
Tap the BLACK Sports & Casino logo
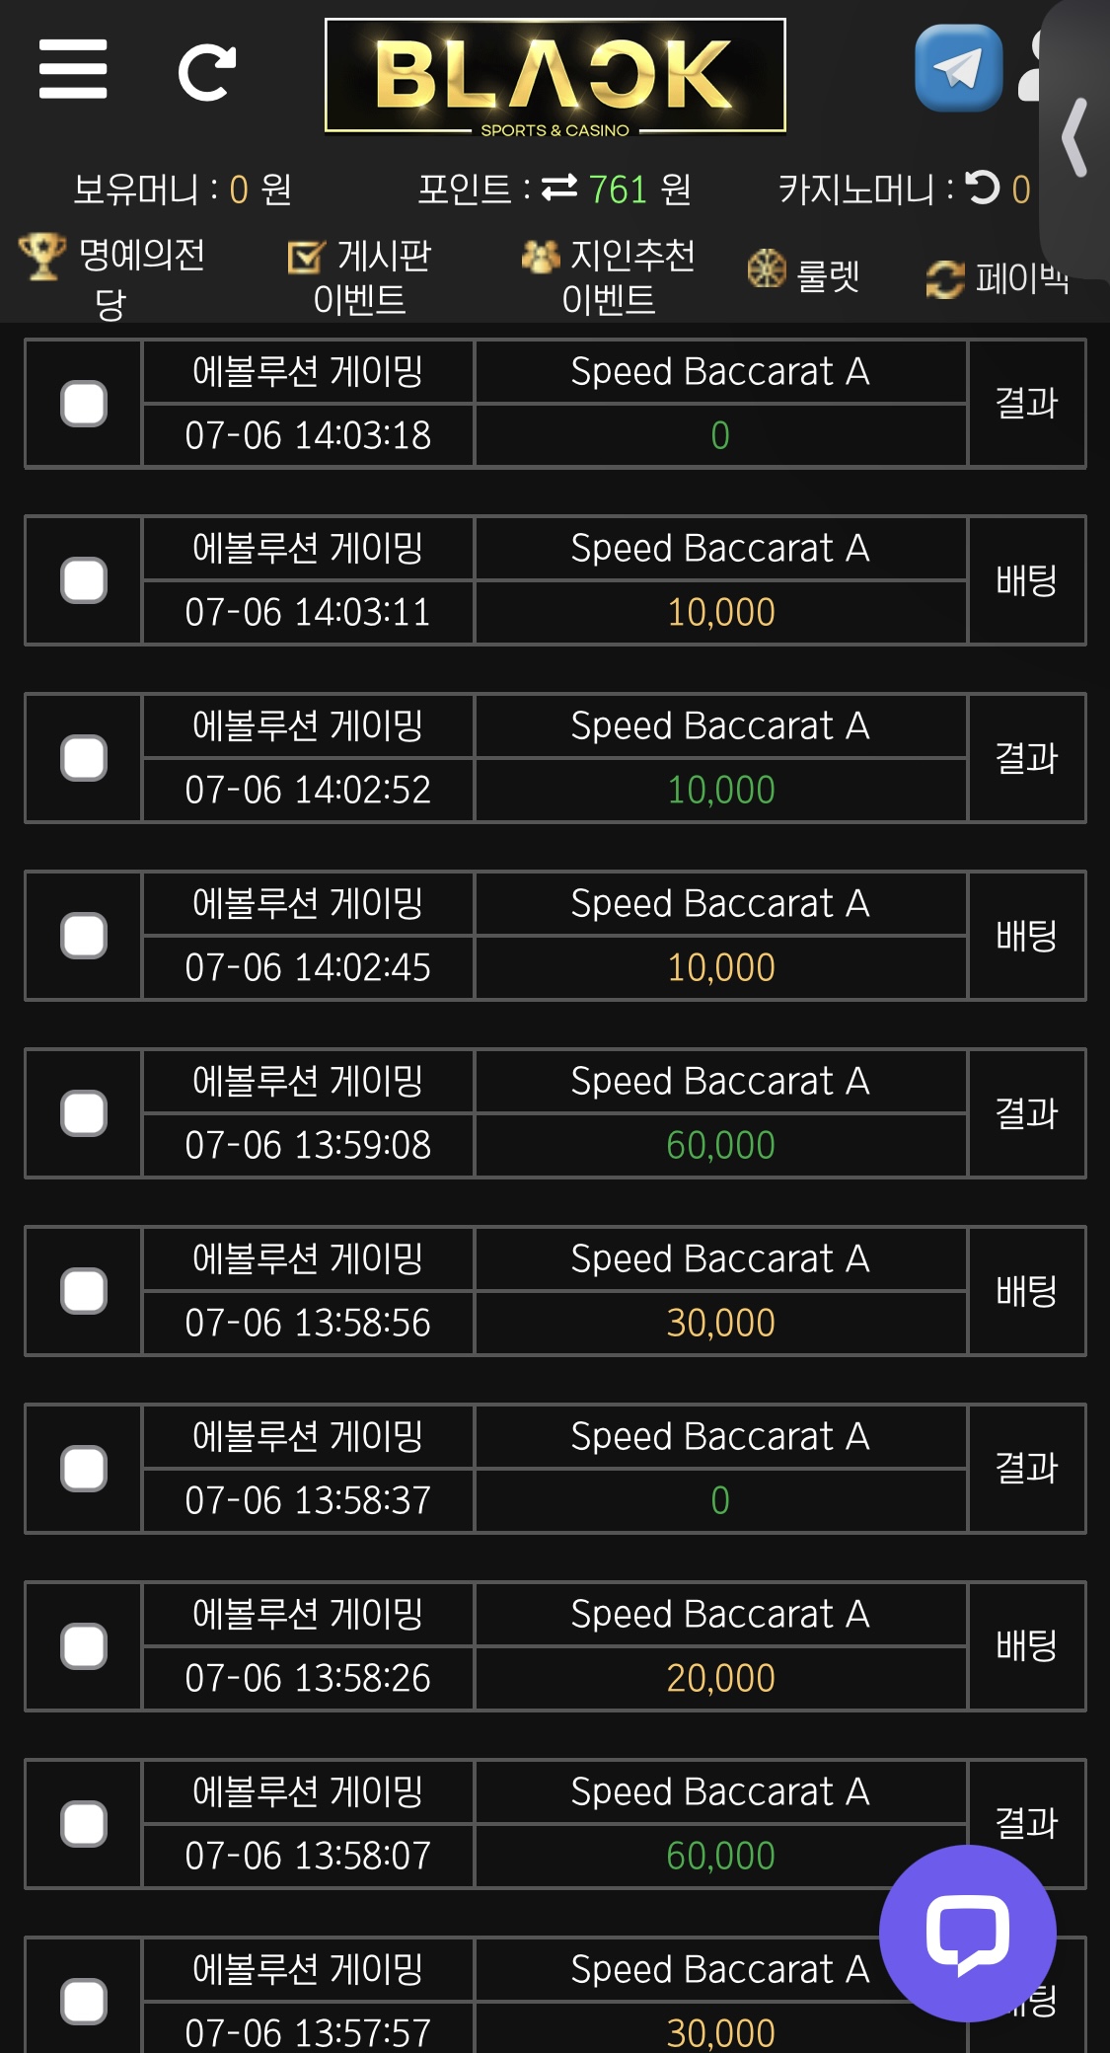point(555,76)
